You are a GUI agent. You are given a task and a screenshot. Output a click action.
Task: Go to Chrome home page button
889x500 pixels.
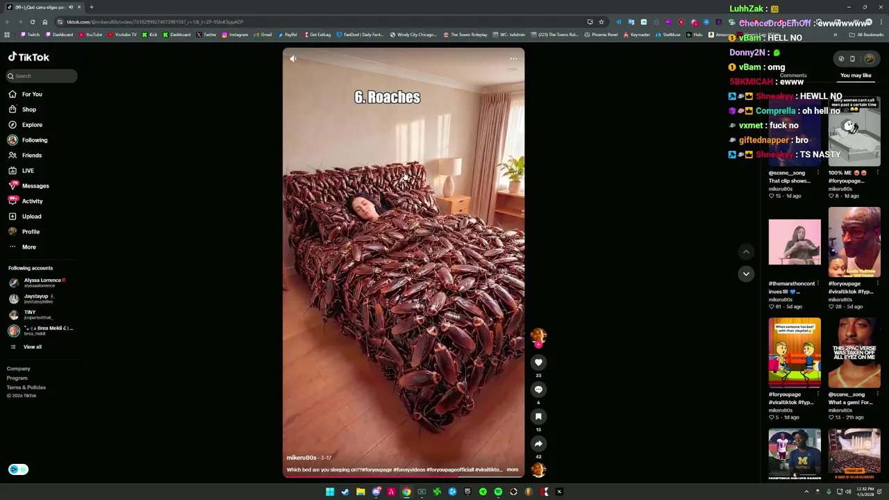point(44,22)
